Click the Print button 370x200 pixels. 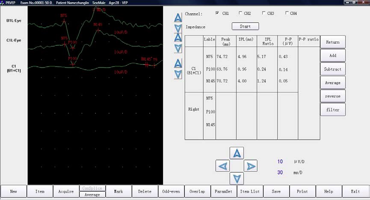[302, 191]
